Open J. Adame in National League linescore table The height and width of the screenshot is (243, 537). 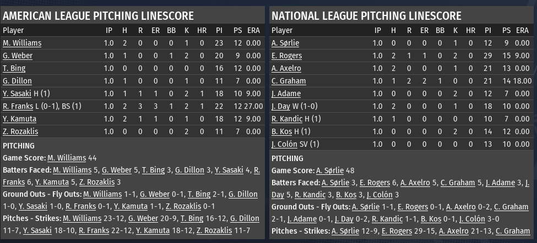pos(286,93)
